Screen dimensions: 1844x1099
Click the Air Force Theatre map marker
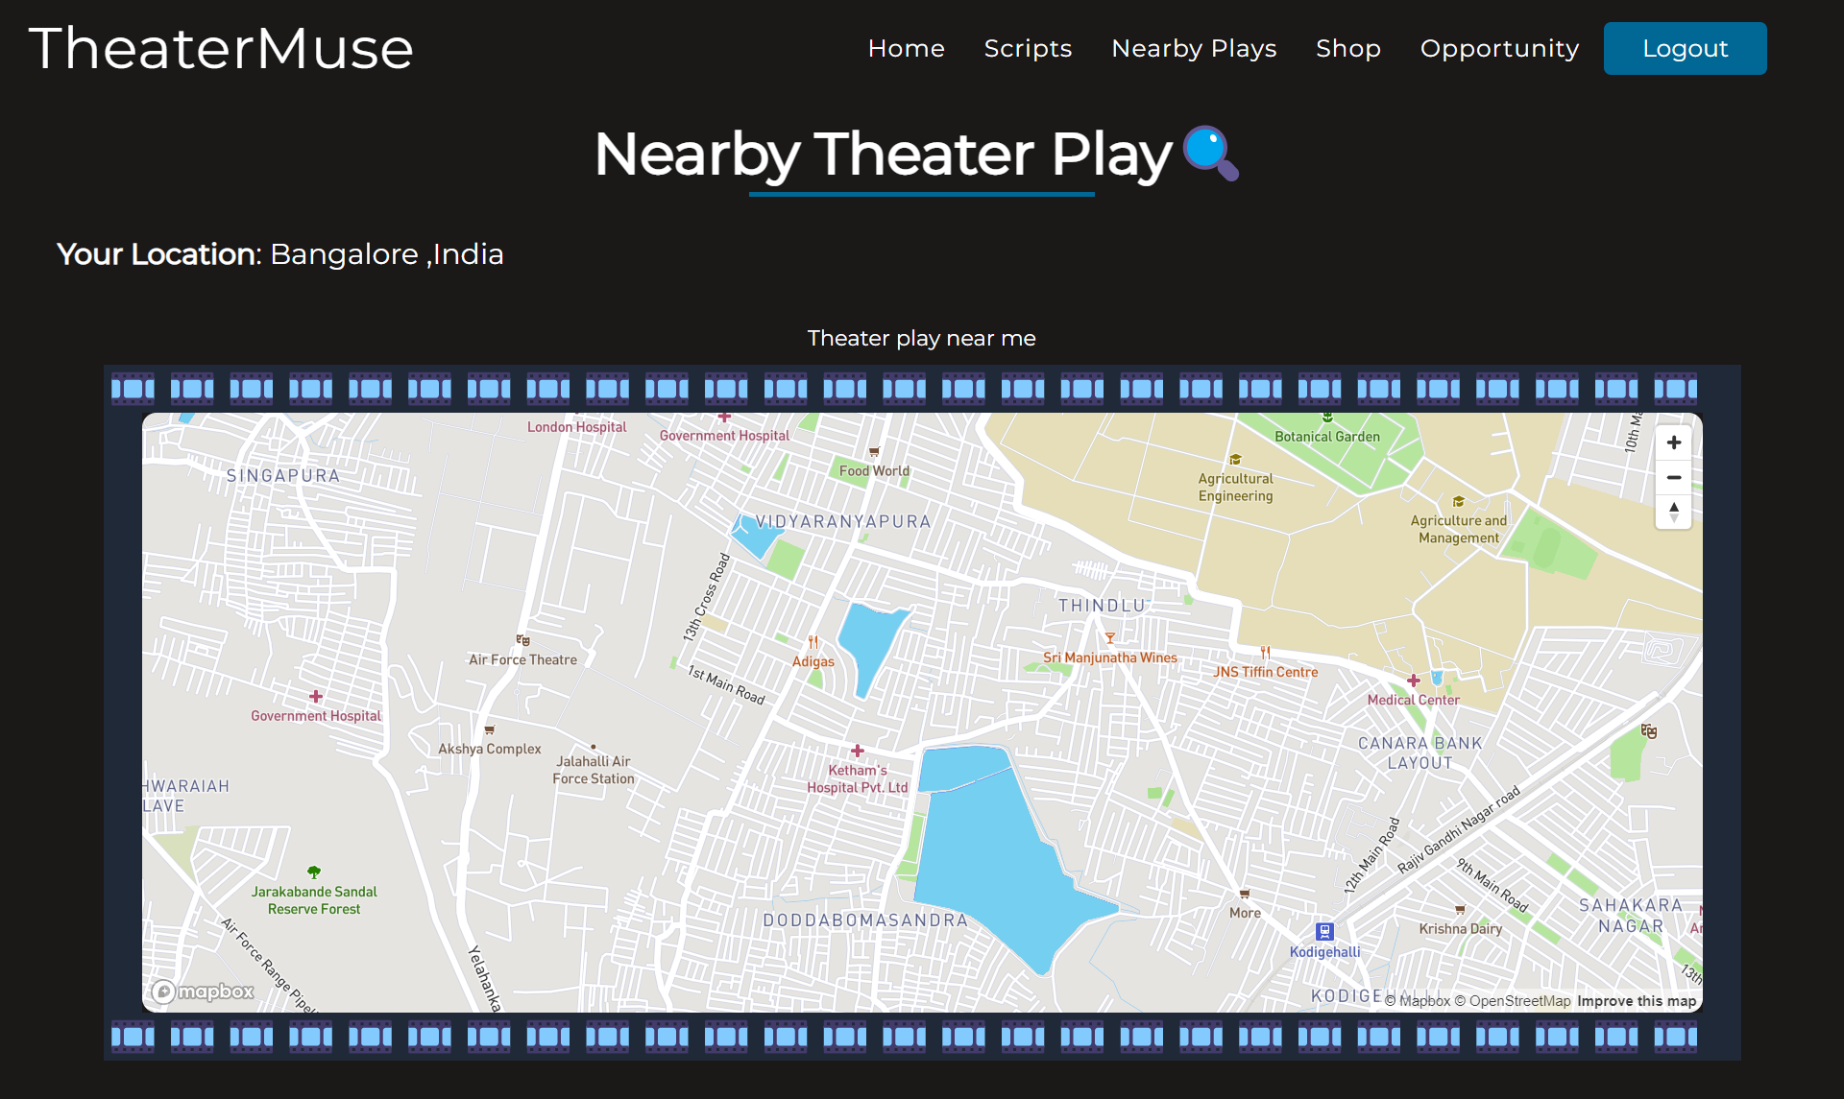tap(522, 640)
